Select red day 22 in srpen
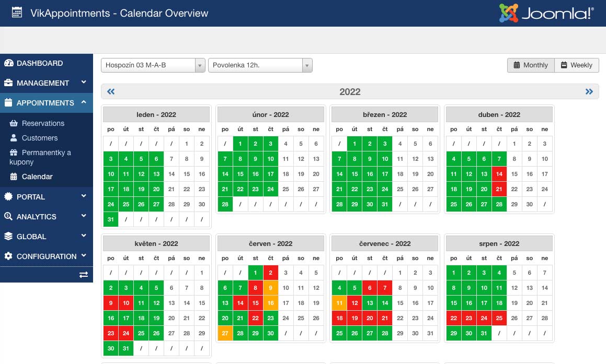 454,318
